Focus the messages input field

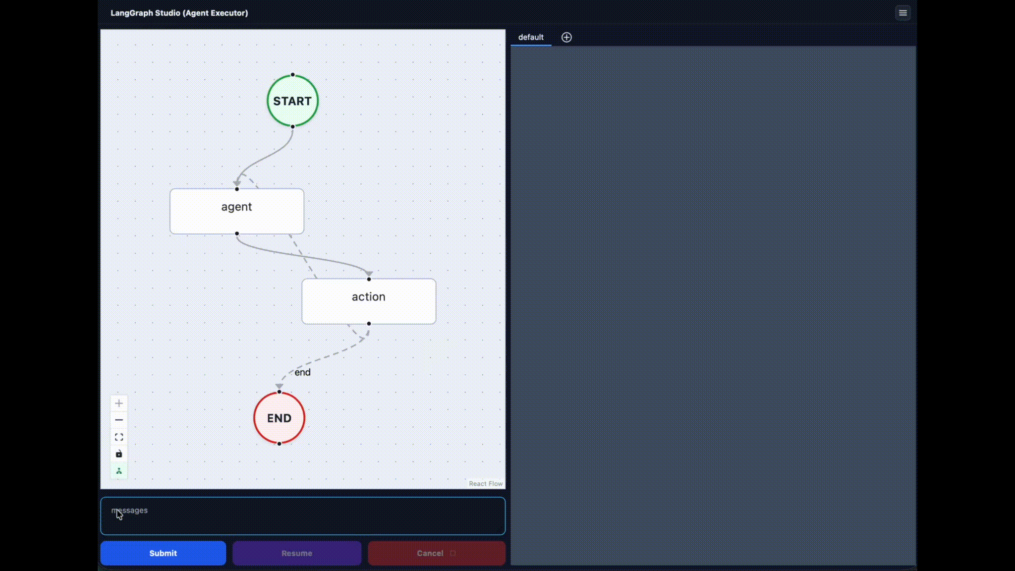[303, 516]
